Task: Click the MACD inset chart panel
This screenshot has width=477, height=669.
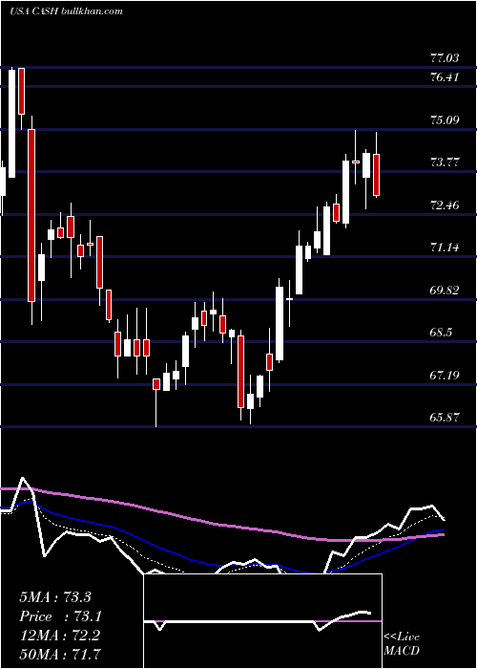Action: coord(262,621)
